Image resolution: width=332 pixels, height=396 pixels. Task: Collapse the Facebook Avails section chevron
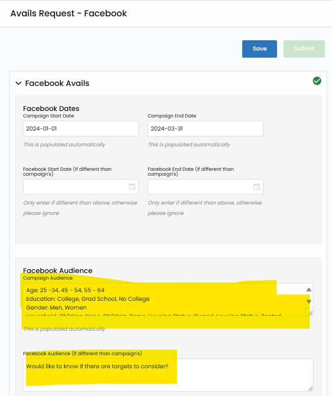tap(19, 83)
